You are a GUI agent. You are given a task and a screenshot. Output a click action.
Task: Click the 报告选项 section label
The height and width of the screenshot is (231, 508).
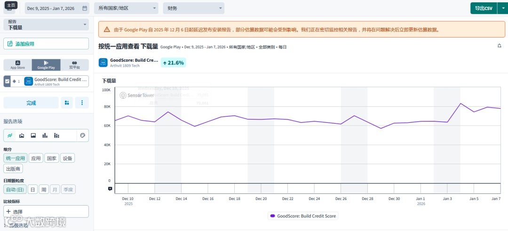click(13, 121)
